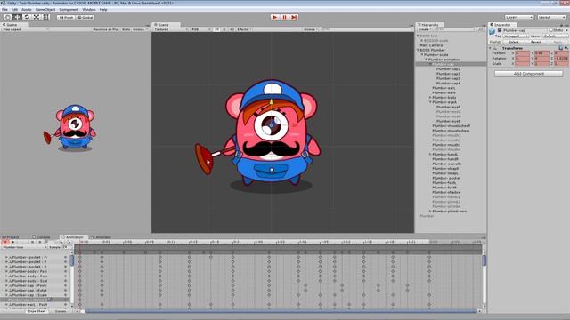
Task: Open the Component menu
Action: point(69,10)
